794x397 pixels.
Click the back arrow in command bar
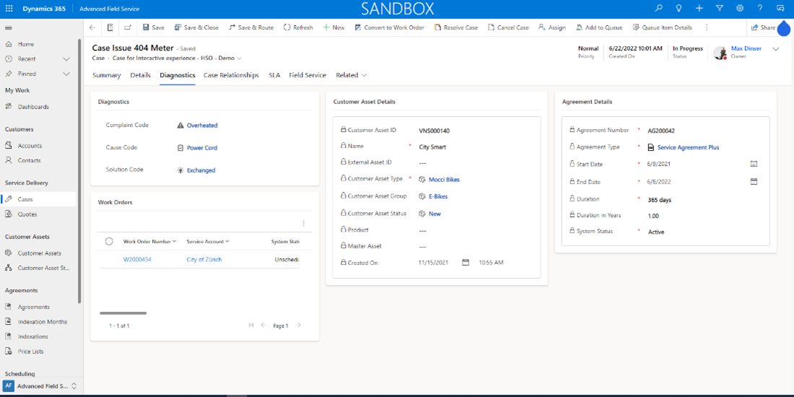pos(92,27)
